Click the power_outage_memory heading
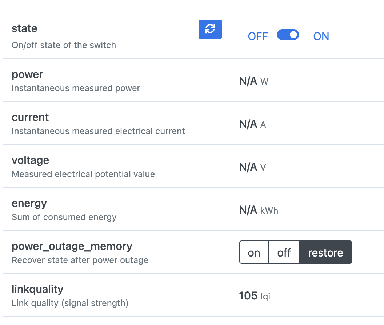This screenshot has height=325, width=384. (x=72, y=246)
